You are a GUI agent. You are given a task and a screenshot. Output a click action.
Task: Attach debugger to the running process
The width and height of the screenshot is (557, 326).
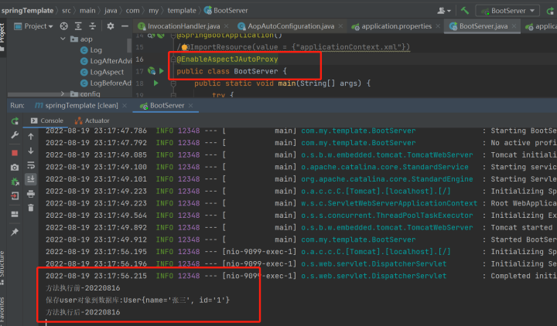[15, 182]
